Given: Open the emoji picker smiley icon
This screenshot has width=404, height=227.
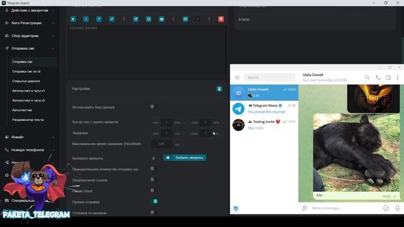Looking at the screenshot, I should 386,208.
